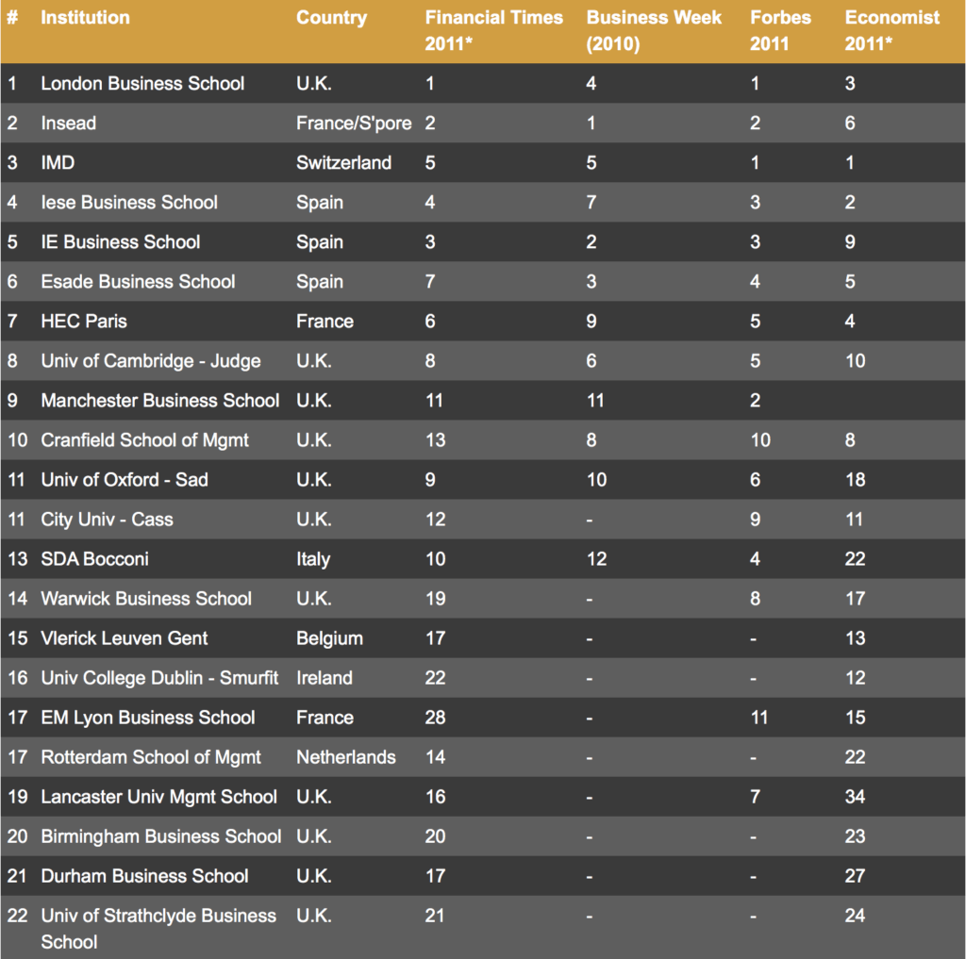Viewport: 966px width, 959px height.
Task: Click Financial Times rank 19 for Warwick
Action: (435, 599)
